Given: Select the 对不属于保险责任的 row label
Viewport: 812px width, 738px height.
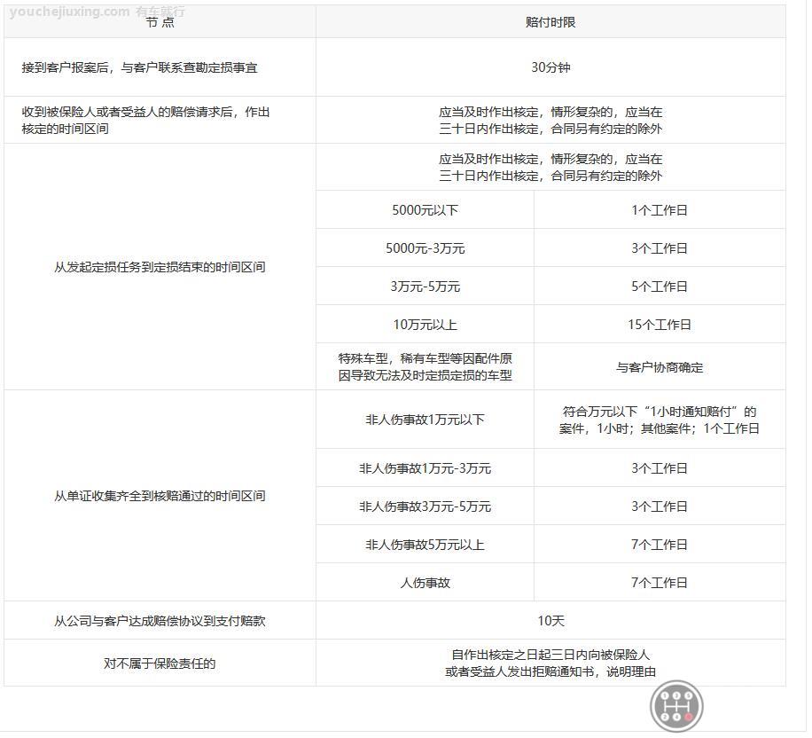Looking at the screenshot, I should click(160, 663).
